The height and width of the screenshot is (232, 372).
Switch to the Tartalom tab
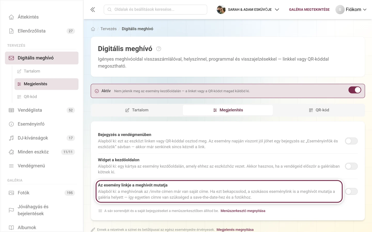tap(137, 110)
